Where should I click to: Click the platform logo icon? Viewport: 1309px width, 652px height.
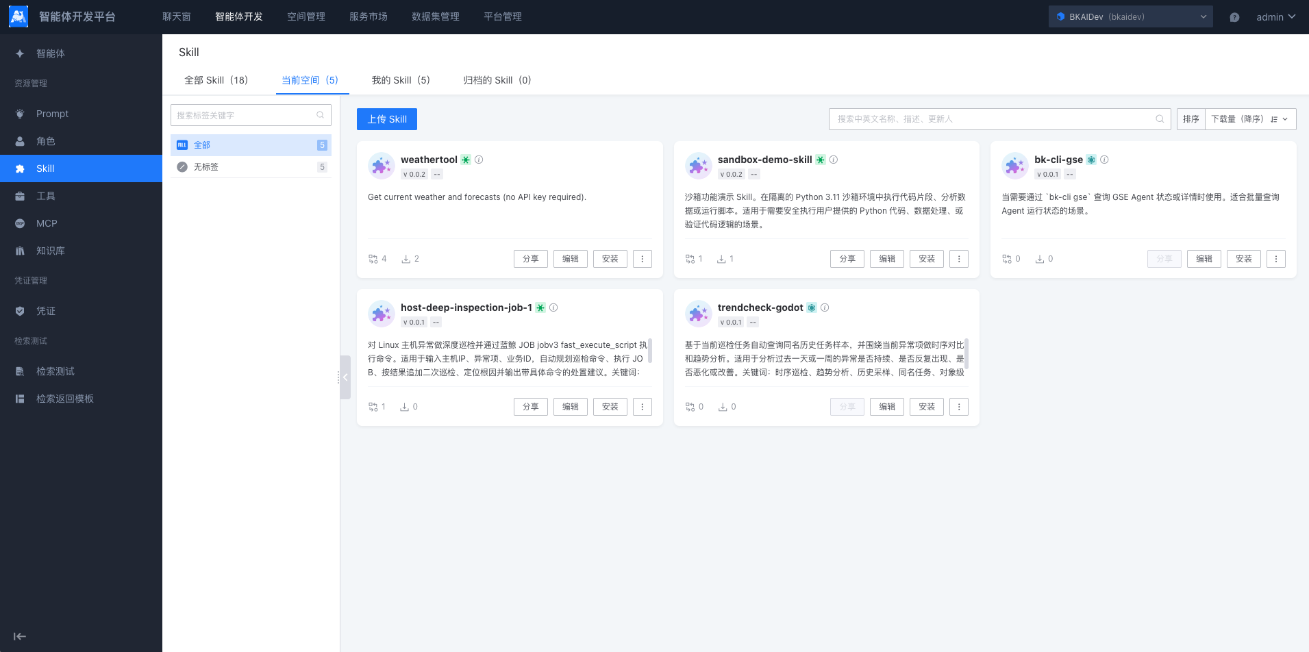(18, 16)
